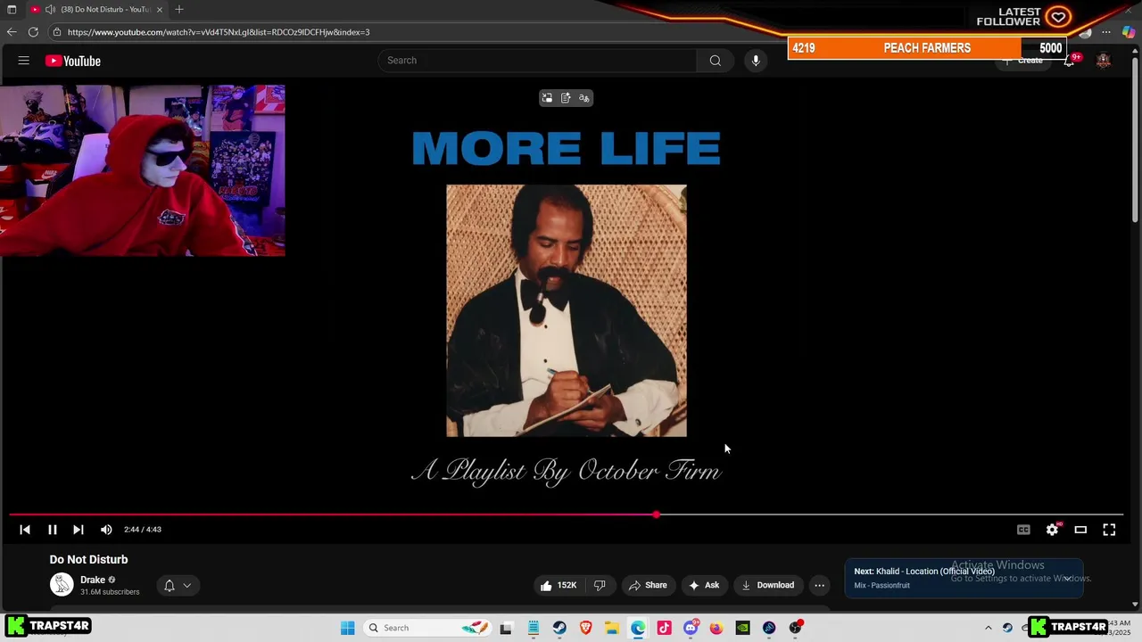Click the progress bar scrubber dot
The height and width of the screenshot is (642, 1142).
pyautogui.click(x=657, y=514)
